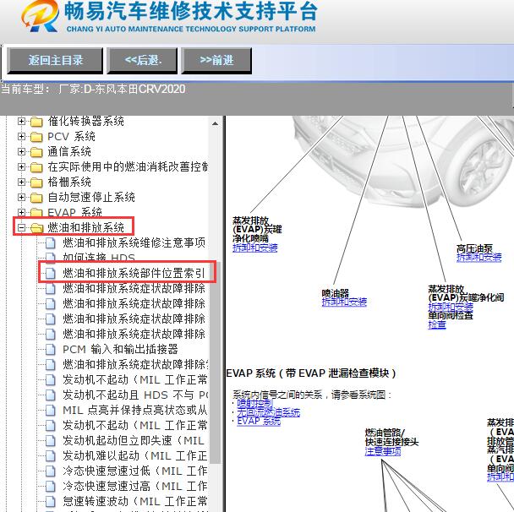Expand the 自动怠速停止系统 folder node
The height and width of the screenshot is (512, 514).
[21, 197]
